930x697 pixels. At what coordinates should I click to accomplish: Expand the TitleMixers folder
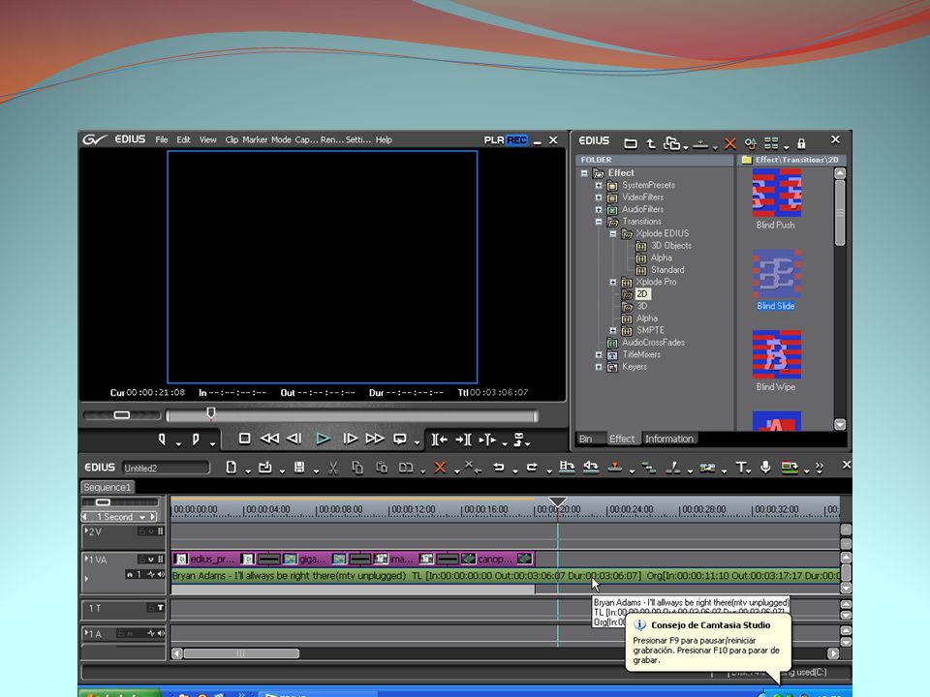(599, 355)
